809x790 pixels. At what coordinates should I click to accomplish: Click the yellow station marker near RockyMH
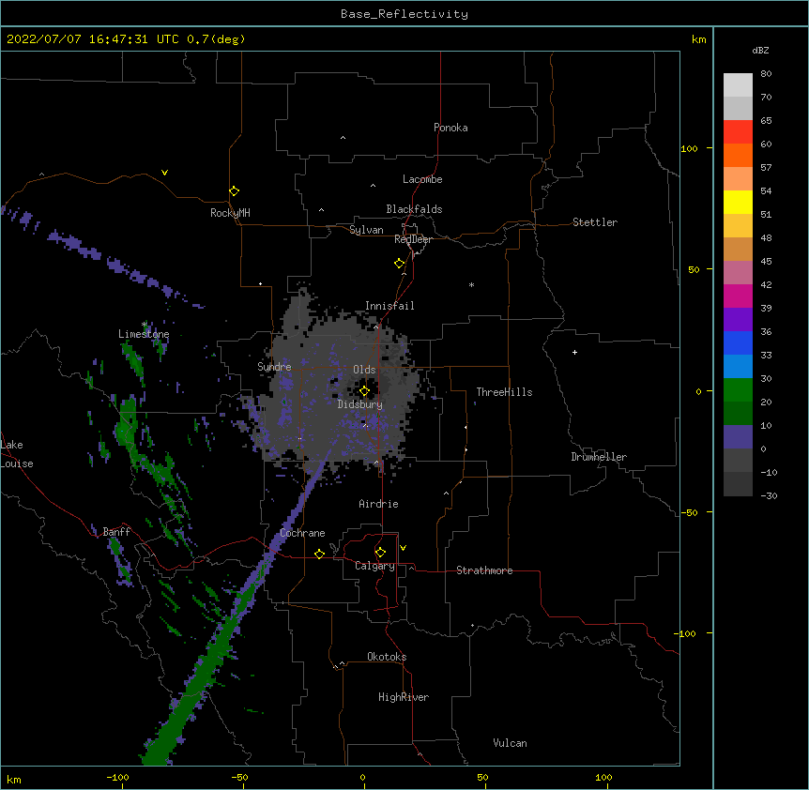click(234, 191)
